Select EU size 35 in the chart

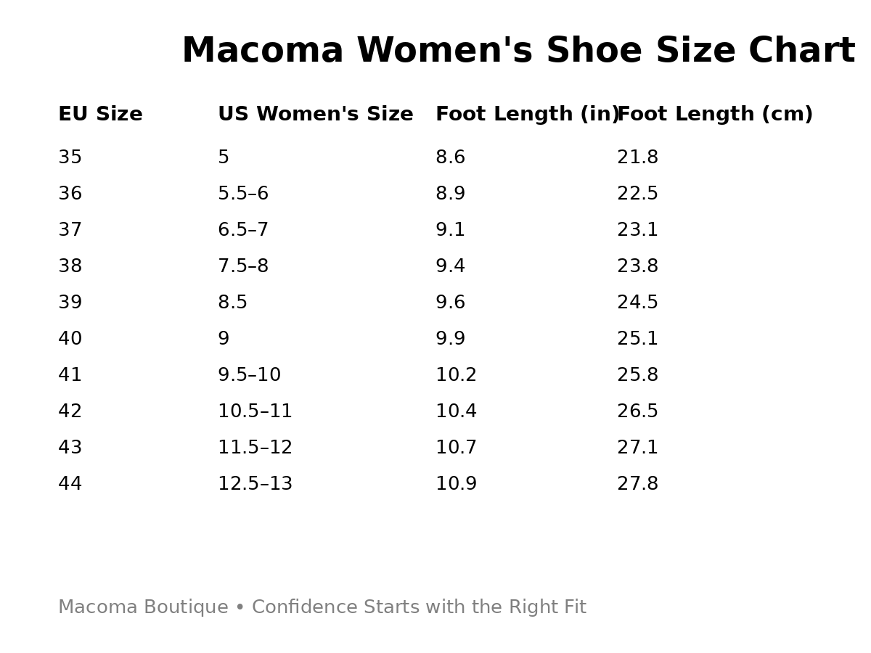pyautogui.click(x=70, y=157)
